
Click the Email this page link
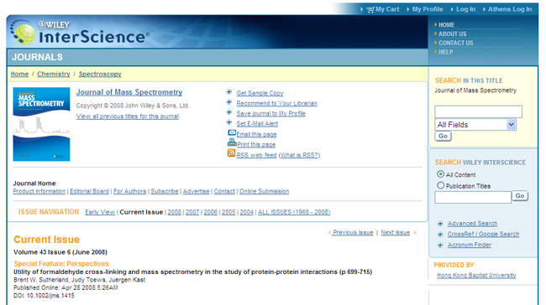coord(257,134)
